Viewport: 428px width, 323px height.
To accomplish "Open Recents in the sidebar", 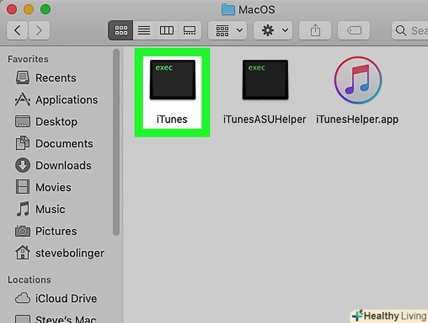I will click(x=56, y=78).
